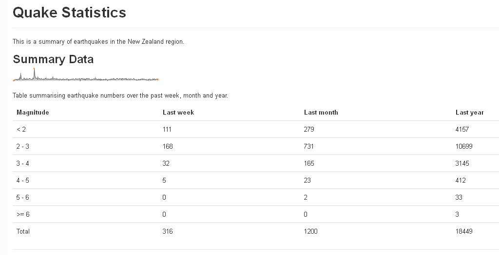Click the last month total value 1200
The image size is (499, 255).
tap(310, 231)
